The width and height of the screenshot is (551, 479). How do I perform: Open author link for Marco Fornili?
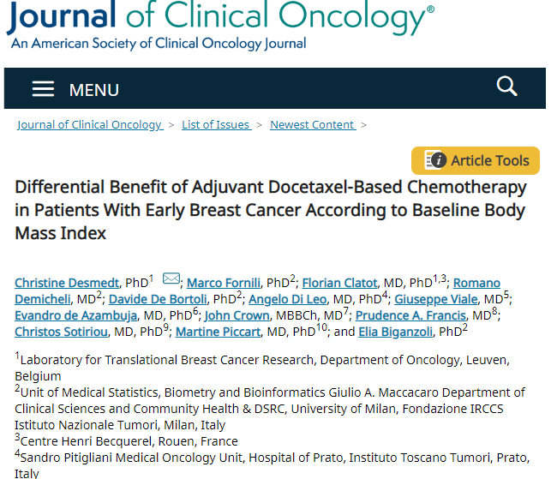pyautogui.click(x=224, y=283)
